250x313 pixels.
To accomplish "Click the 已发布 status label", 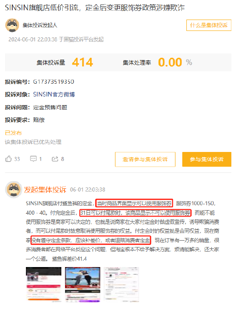I will (x=13, y=133).
